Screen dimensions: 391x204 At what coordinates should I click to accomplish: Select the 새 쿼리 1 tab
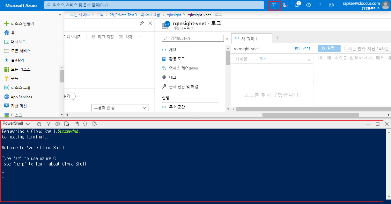point(252,39)
